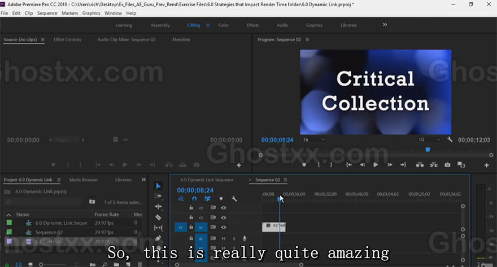Toggle sync lock on V3 track
497x267 pixels.
[213, 207]
